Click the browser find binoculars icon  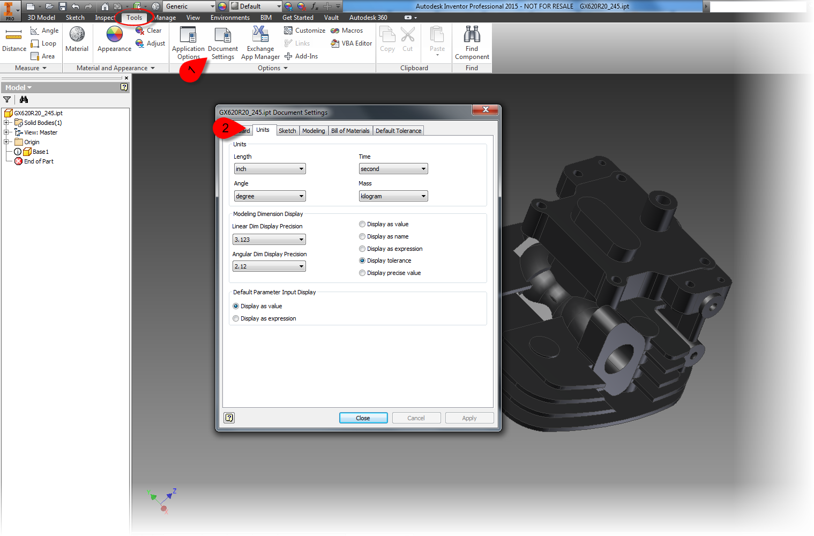coord(24,99)
